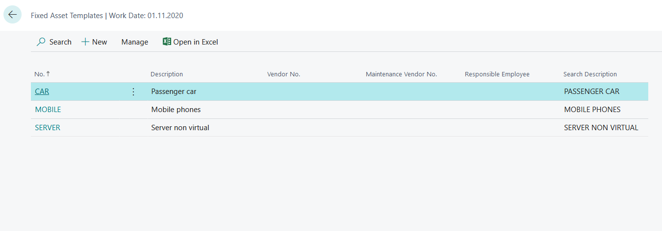
Task: Click Open in Excel label
Action: point(196,42)
